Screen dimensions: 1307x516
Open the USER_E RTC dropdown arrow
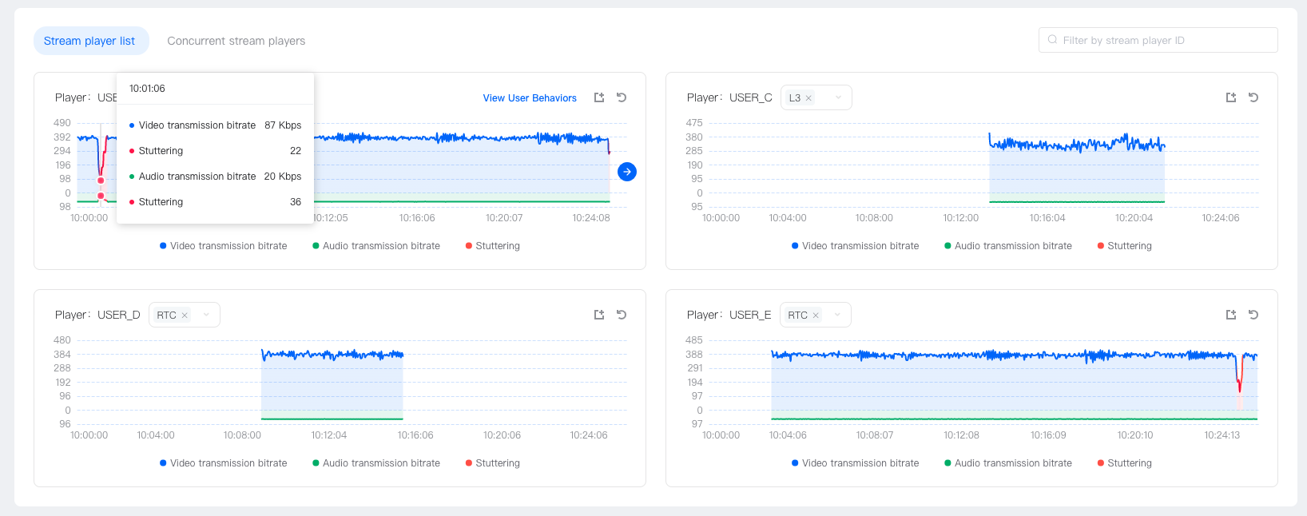pyautogui.click(x=837, y=315)
